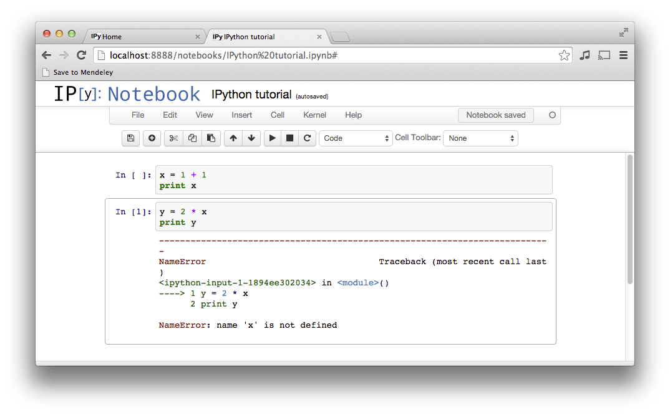
Task: Save the notebook using the save icon
Action: coord(130,138)
